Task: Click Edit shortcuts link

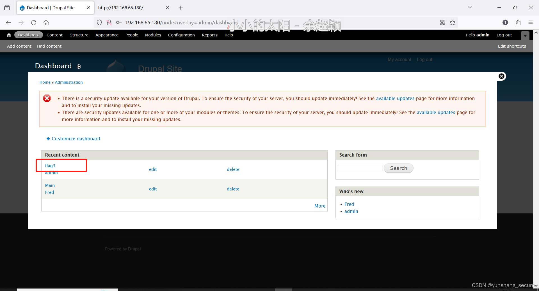Action: [x=512, y=46]
